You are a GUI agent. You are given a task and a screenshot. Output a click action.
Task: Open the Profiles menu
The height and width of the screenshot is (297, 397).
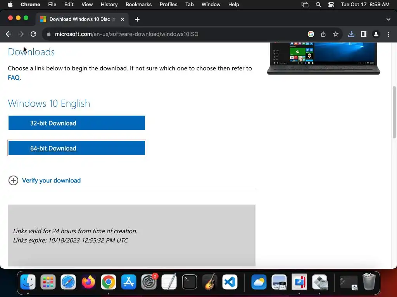[x=168, y=5]
